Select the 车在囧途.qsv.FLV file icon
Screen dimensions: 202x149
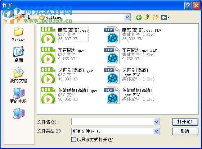tap(112, 55)
